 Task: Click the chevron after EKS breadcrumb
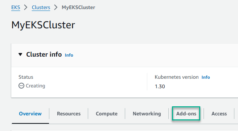click(26, 7)
